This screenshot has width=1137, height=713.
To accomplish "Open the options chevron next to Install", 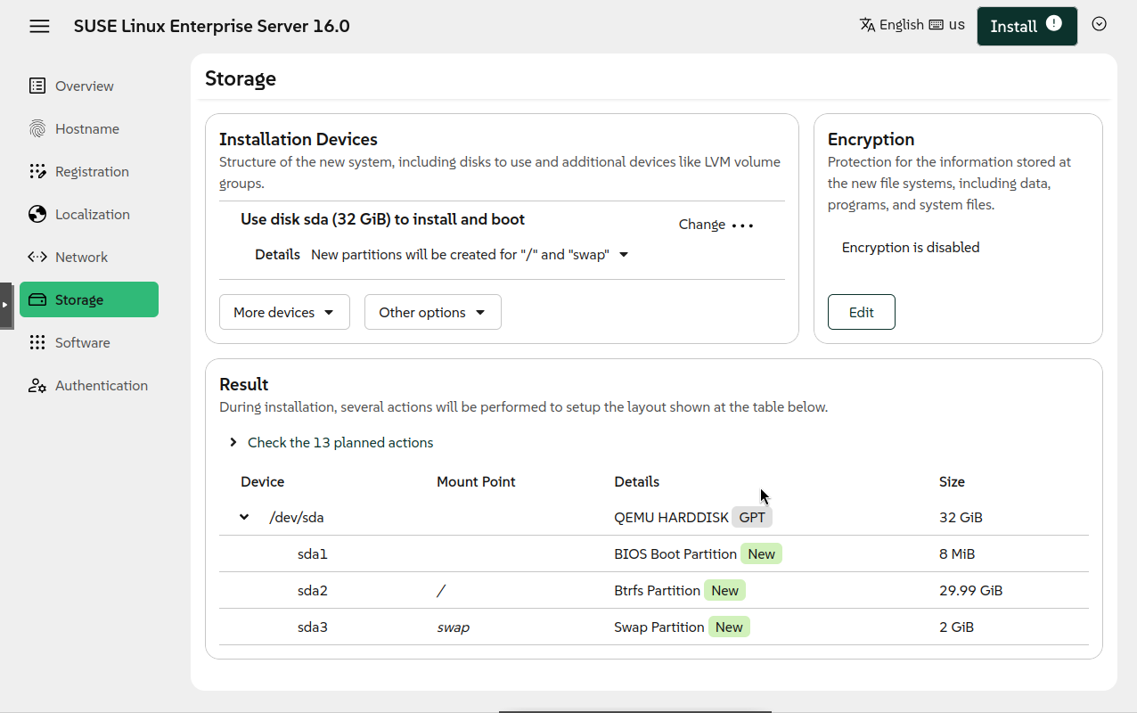I will tap(1099, 24).
